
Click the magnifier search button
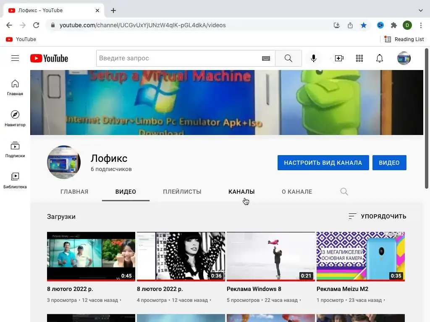288,58
